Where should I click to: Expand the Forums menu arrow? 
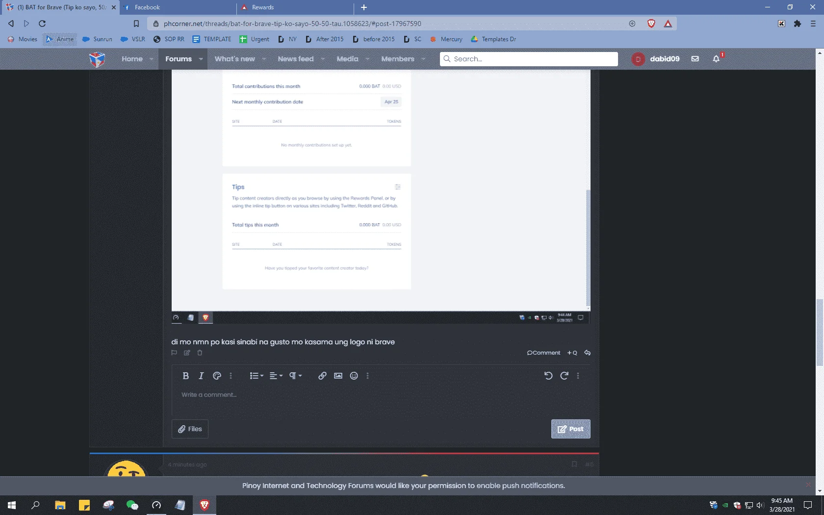[201, 59]
